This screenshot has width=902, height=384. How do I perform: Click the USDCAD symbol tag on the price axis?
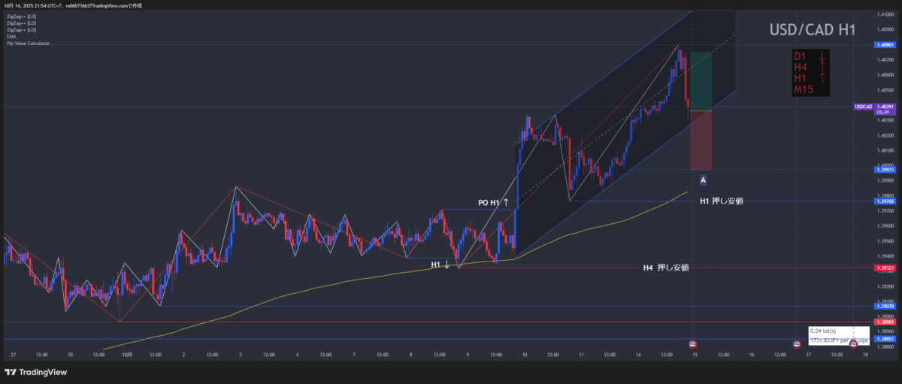tap(863, 107)
